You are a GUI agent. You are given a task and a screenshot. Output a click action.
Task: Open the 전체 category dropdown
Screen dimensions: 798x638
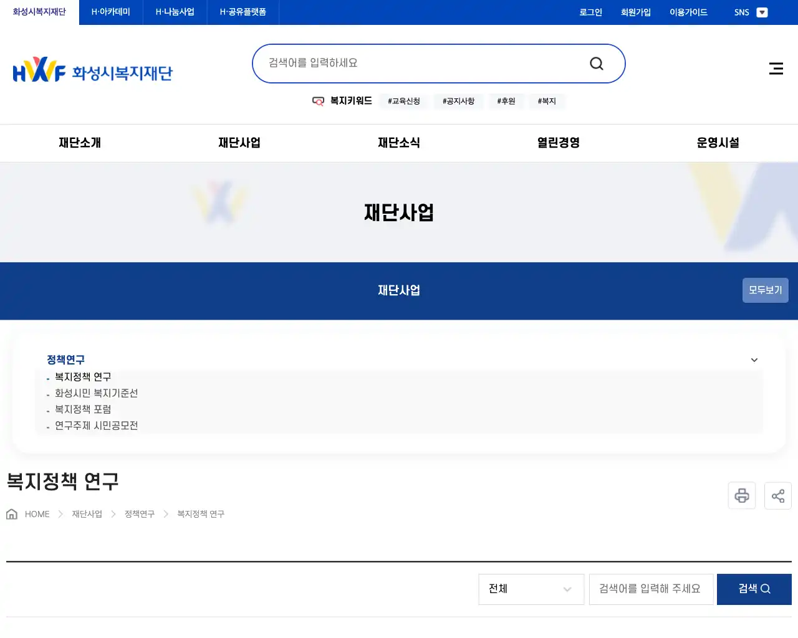click(531, 589)
